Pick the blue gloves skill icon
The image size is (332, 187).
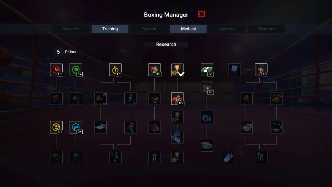pyautogui.click(x=76, y=127)
